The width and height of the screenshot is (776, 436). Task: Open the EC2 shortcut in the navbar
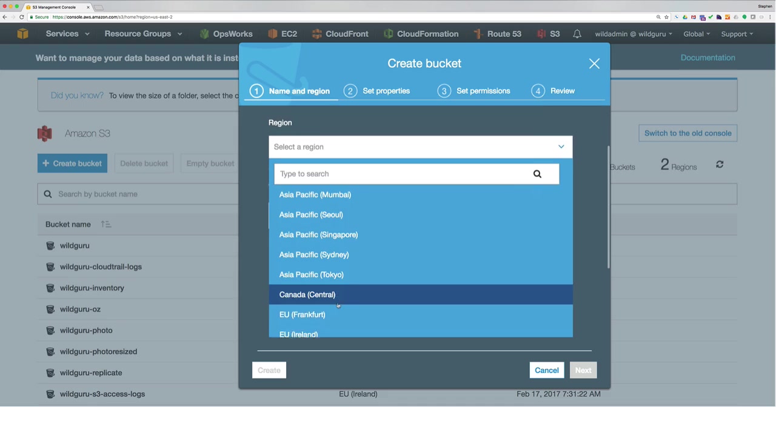coord(283,34)
